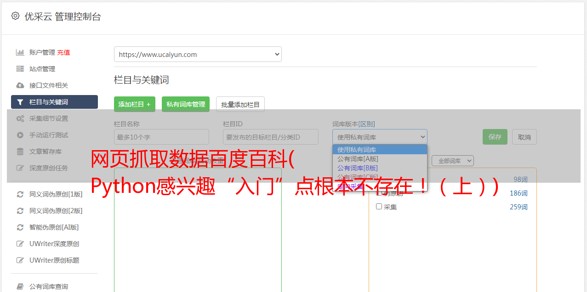The image size is (587, 292).
Task: Click the book icon for 公有词库查询
Action: [20, 286]
